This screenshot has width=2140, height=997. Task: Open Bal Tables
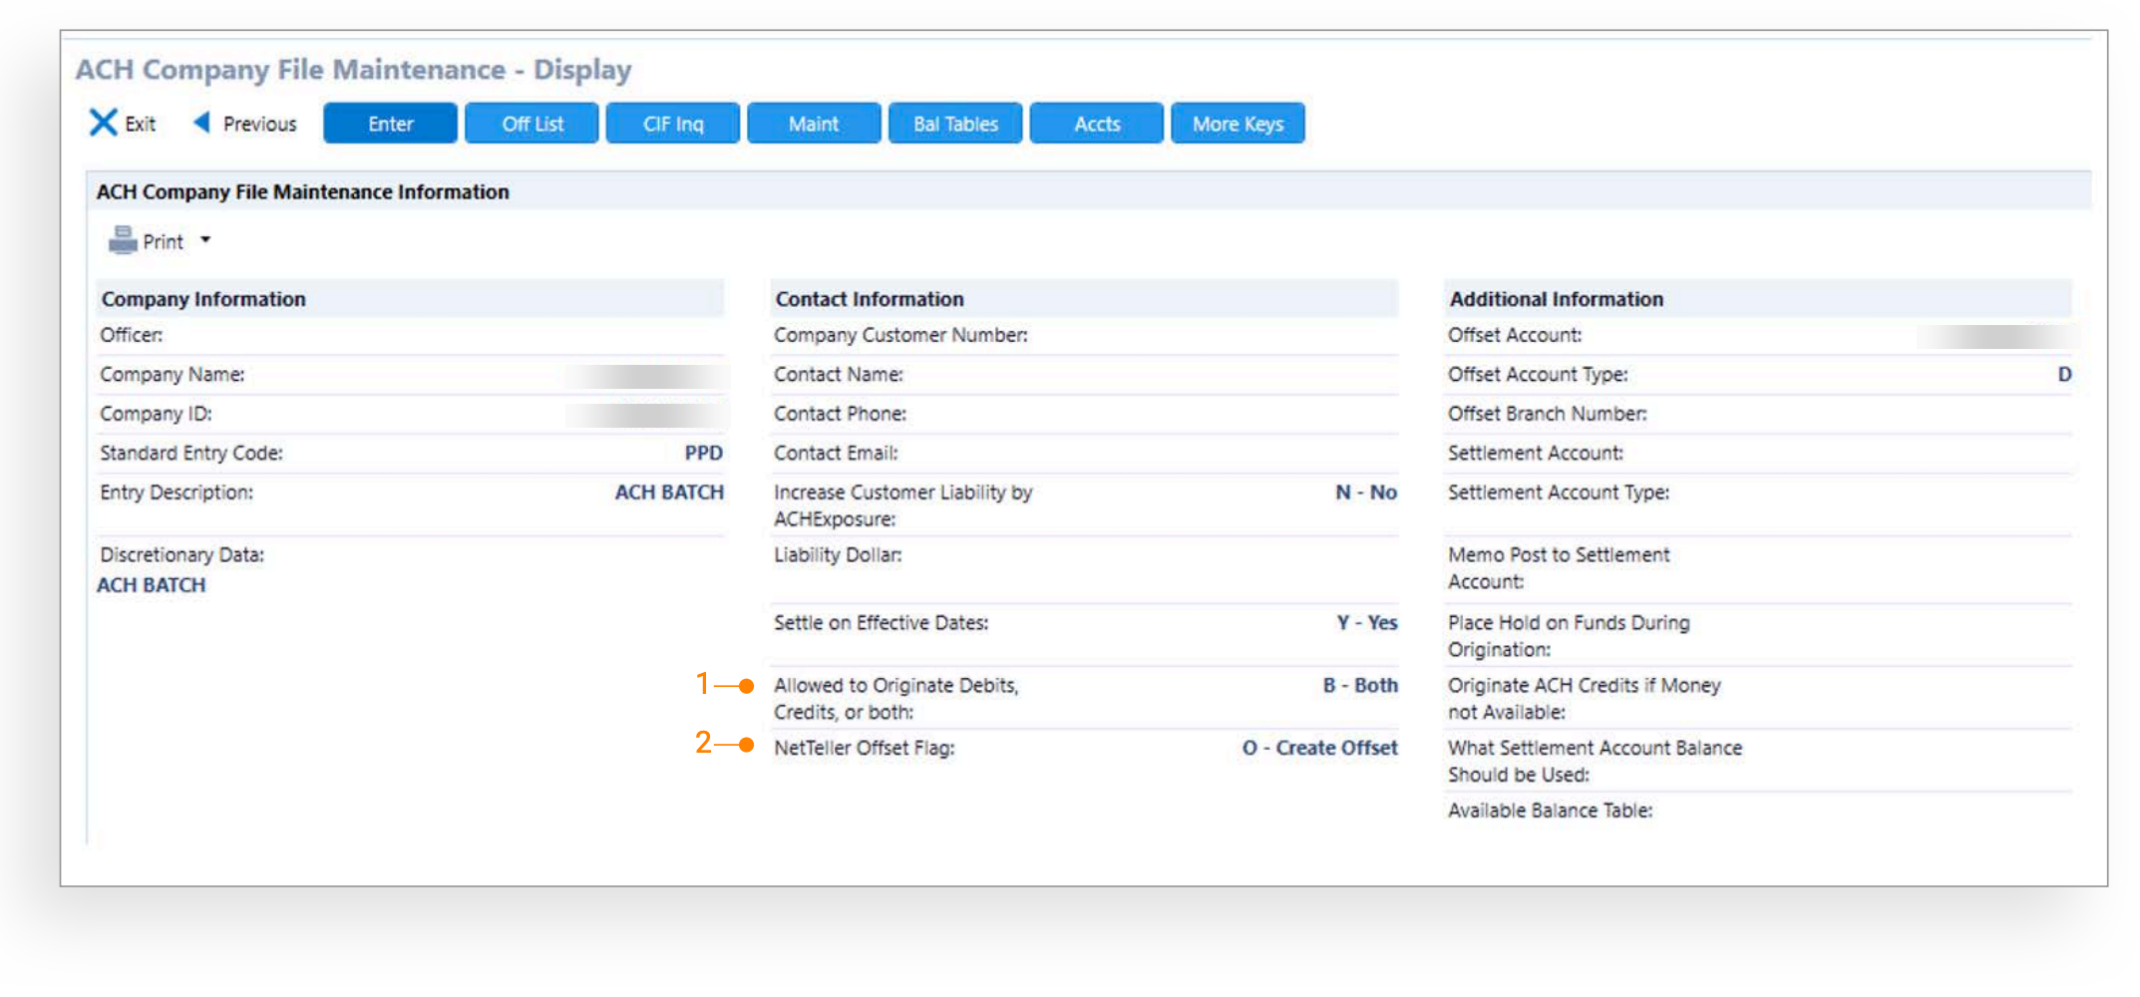coord(955,124)
